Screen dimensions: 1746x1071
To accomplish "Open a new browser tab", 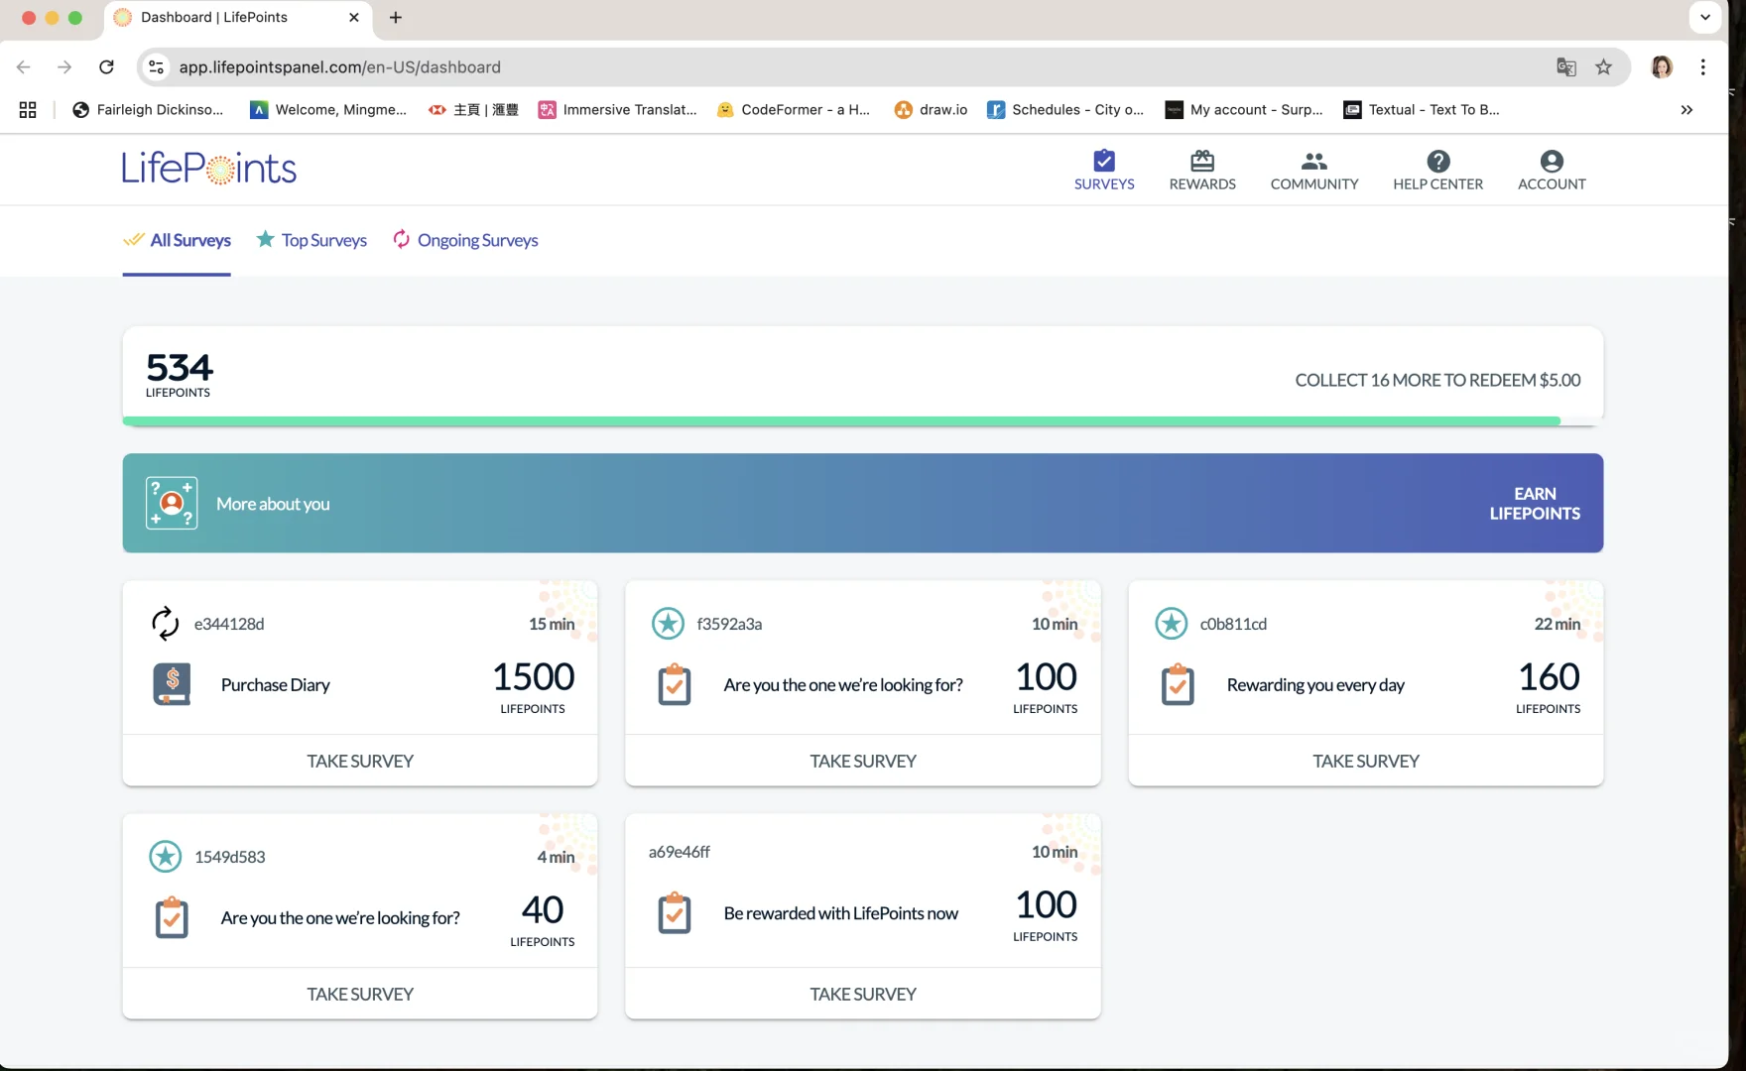I will coord(396,17).
